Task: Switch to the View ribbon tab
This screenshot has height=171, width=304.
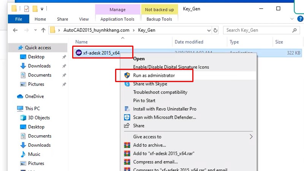Action: pos(84,19)
